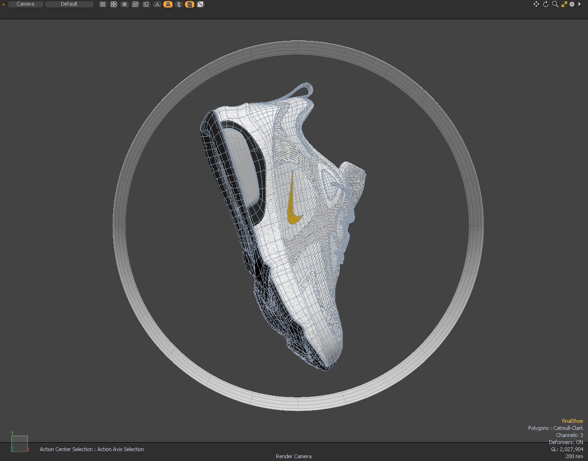Expand the viewport options arrow at top right
588x461 pixels.
click(x=580, y=4)
